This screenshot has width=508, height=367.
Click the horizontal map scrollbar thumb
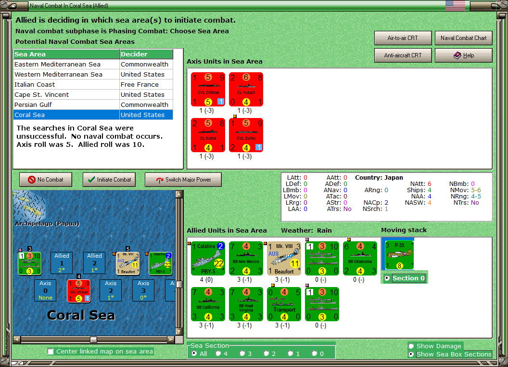click(x=93, y=340)
